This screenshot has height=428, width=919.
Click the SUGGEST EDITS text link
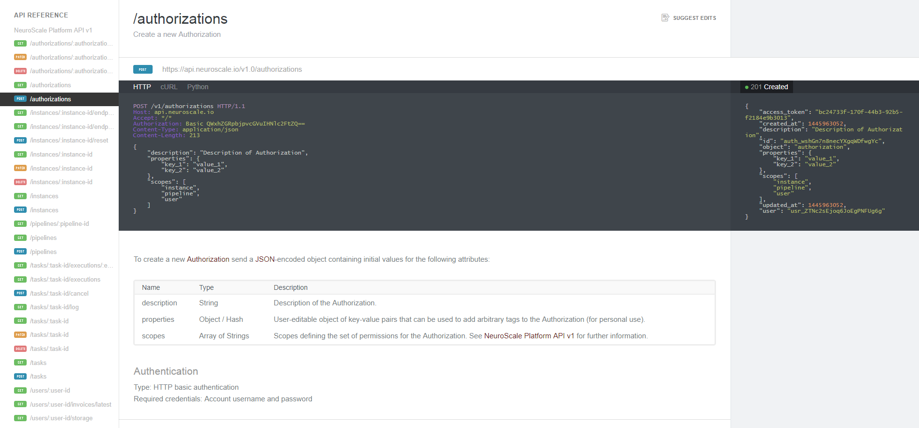click(x=694, y=18)
